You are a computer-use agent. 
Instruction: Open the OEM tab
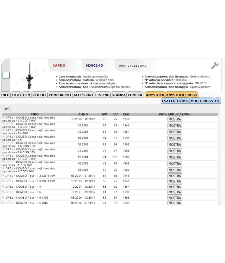click(x=26, y=95)
